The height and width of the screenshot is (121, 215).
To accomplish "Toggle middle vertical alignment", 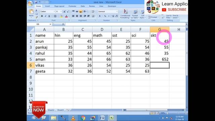I will coord(77,11).
